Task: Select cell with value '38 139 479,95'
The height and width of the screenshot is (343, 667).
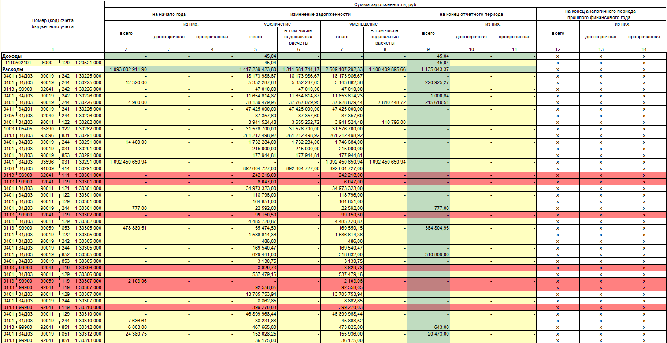Action: point(256,102)
